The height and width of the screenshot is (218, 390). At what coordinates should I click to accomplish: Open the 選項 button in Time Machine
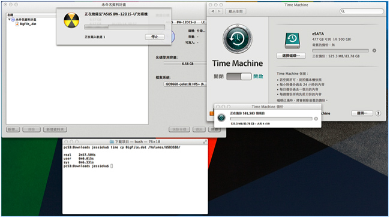(x=362, y=113)
